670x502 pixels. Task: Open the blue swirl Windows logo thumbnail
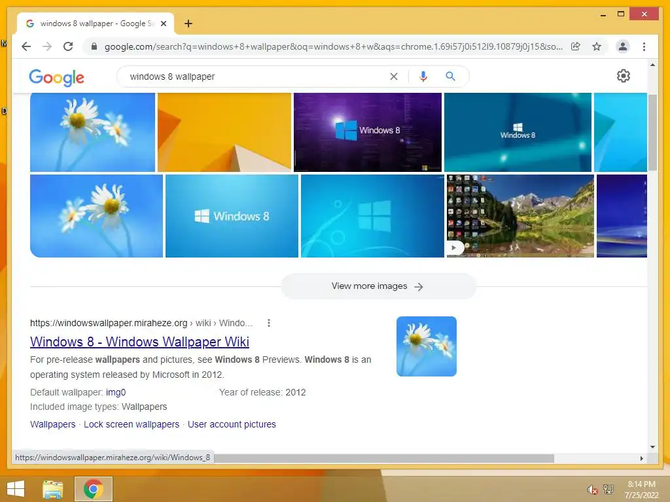pyautogui.click(x=372, y=216)
